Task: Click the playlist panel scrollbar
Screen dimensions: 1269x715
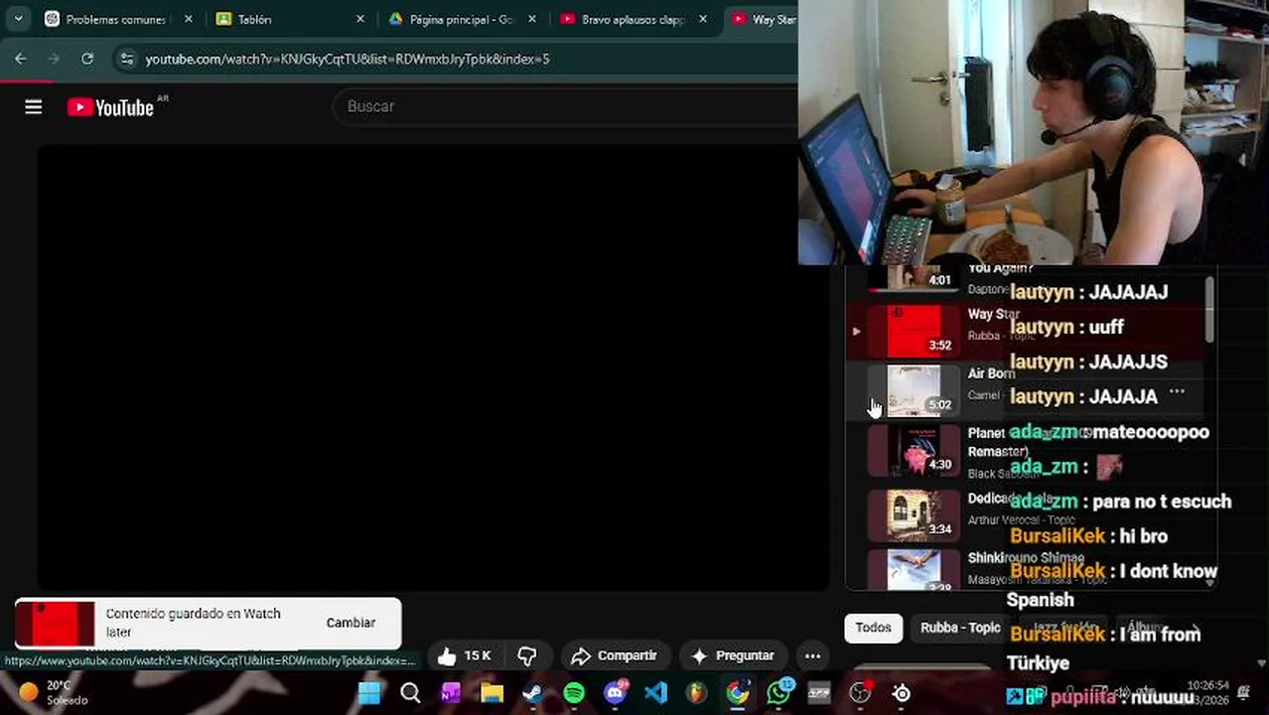Action: (x=1209, y=310)
